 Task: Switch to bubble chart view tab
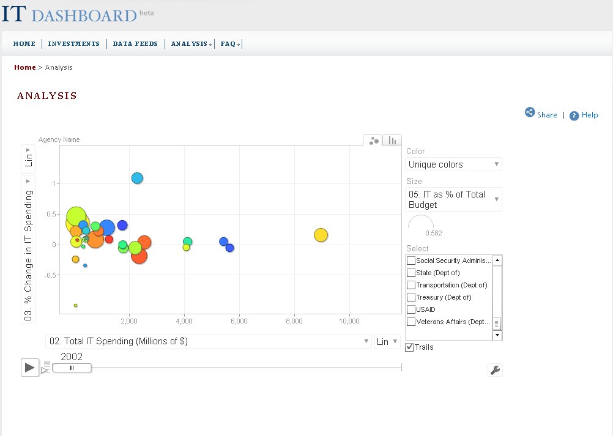pos(373,140)
